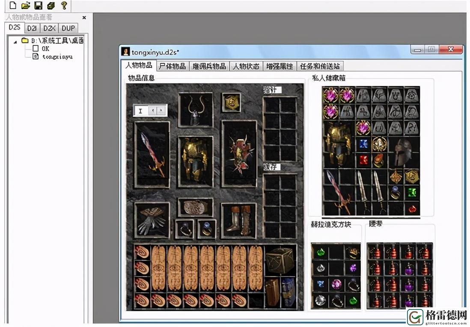Select the steel helm in private stash
The width and height of the screenshot is (470, 327).
(403, 152)
